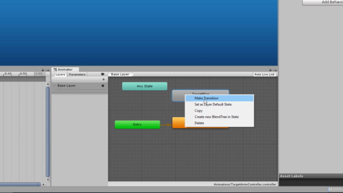The width and height of the screenshot is (343, 193).
Task: Click the vertical scrollbar down arrow
Action: [48, 180]
